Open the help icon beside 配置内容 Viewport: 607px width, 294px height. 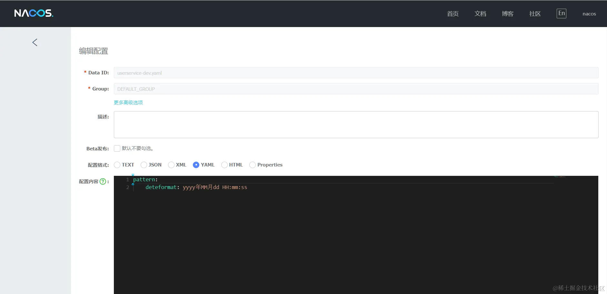tap(103, 181)
